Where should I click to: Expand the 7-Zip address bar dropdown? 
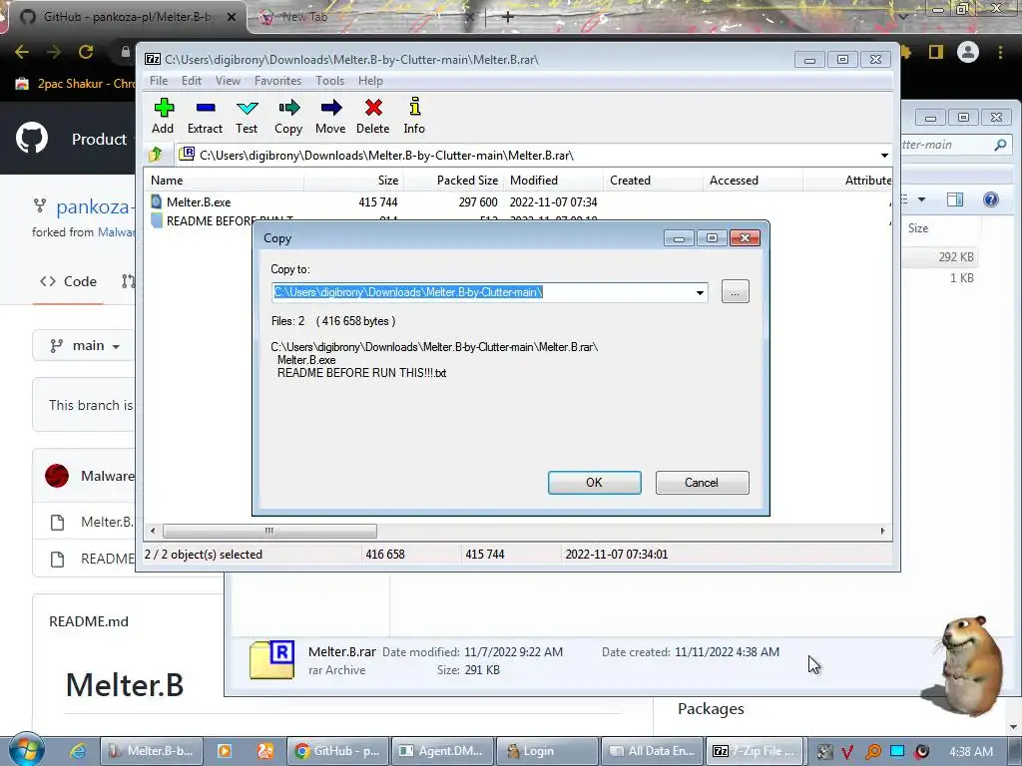[884, 155]
